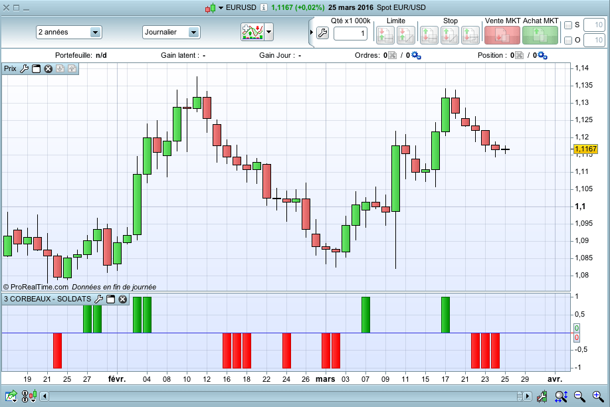Screen dimensions: 610x407
Task: Click Prix panel move down icon
Action: click(x=60, y=69)
